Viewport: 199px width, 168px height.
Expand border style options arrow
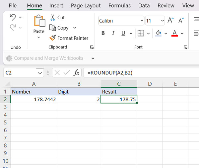click(x=148, y=34)
